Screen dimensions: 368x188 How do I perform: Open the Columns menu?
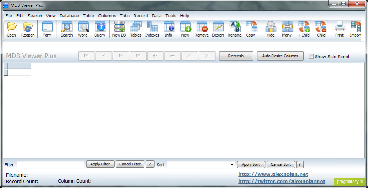(x=107, y=16)
